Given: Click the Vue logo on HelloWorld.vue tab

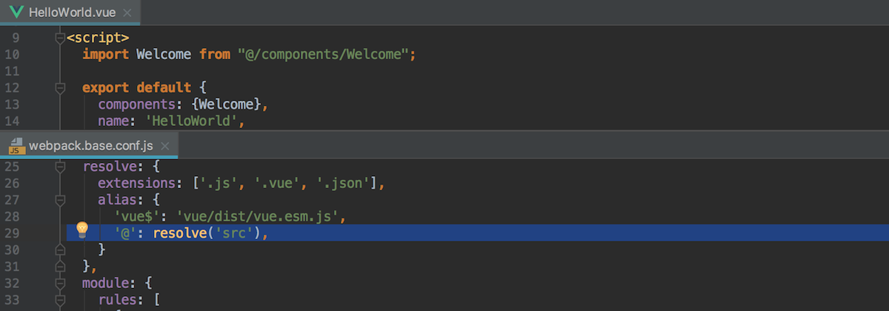Looking at the screenshot, I should point(16,12).
